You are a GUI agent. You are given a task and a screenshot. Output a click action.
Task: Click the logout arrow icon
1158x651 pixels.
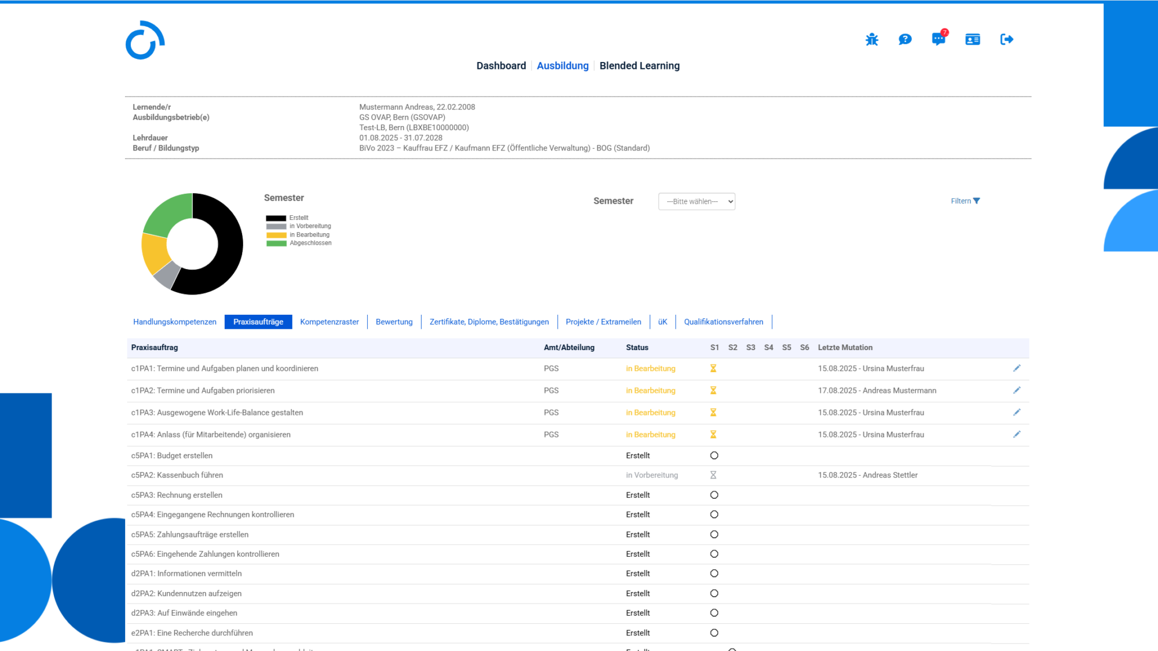click(1006, 39)
